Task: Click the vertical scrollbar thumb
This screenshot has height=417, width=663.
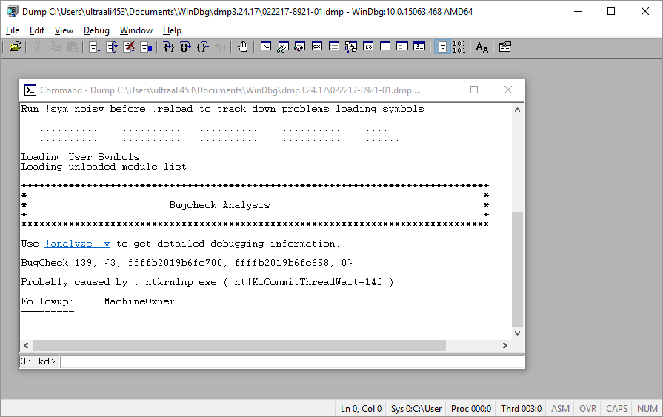Action: [517, 269]
